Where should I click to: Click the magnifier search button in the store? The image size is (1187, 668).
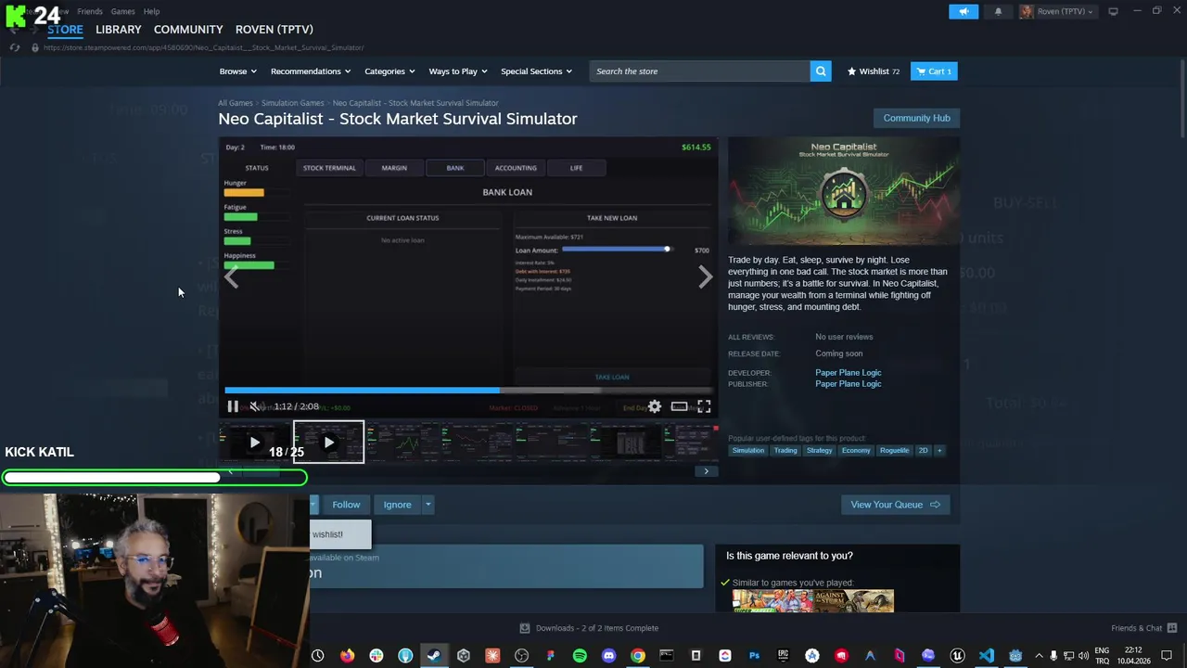click(x=821, y=71)
